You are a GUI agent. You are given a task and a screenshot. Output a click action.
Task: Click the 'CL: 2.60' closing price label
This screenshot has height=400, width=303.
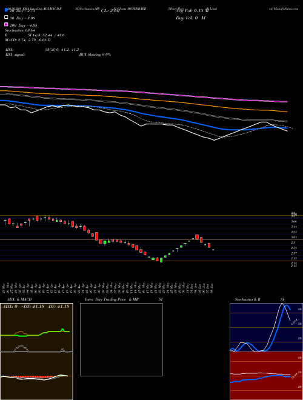110,11
